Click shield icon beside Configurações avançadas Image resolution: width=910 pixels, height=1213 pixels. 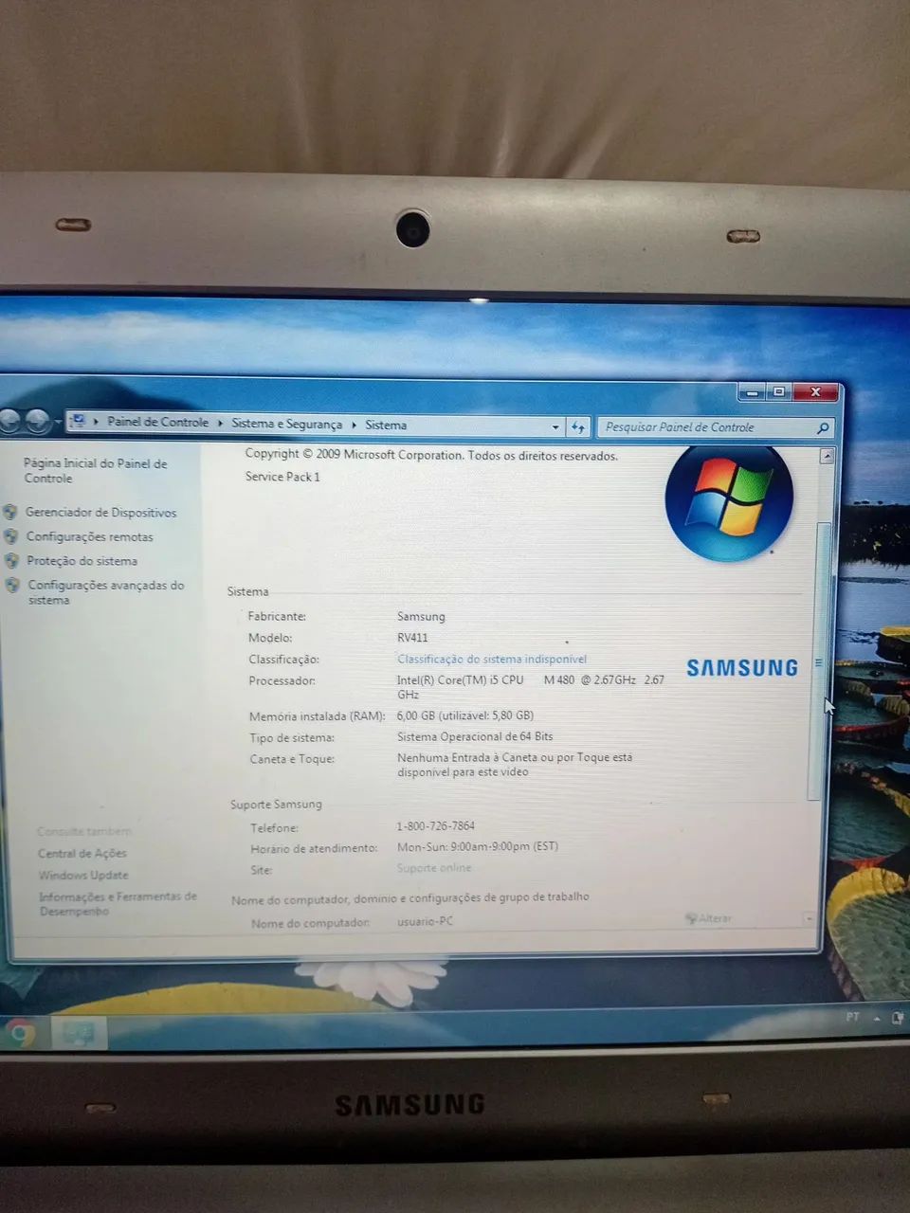[x=12, y=586]
